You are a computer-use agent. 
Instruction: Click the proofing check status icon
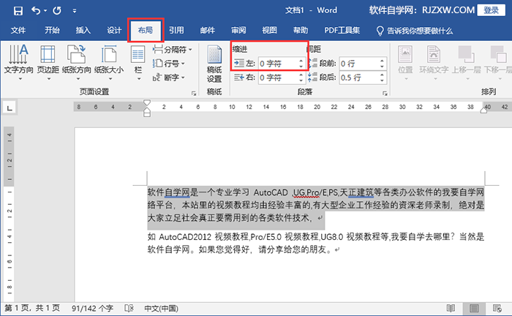point(129,309)
